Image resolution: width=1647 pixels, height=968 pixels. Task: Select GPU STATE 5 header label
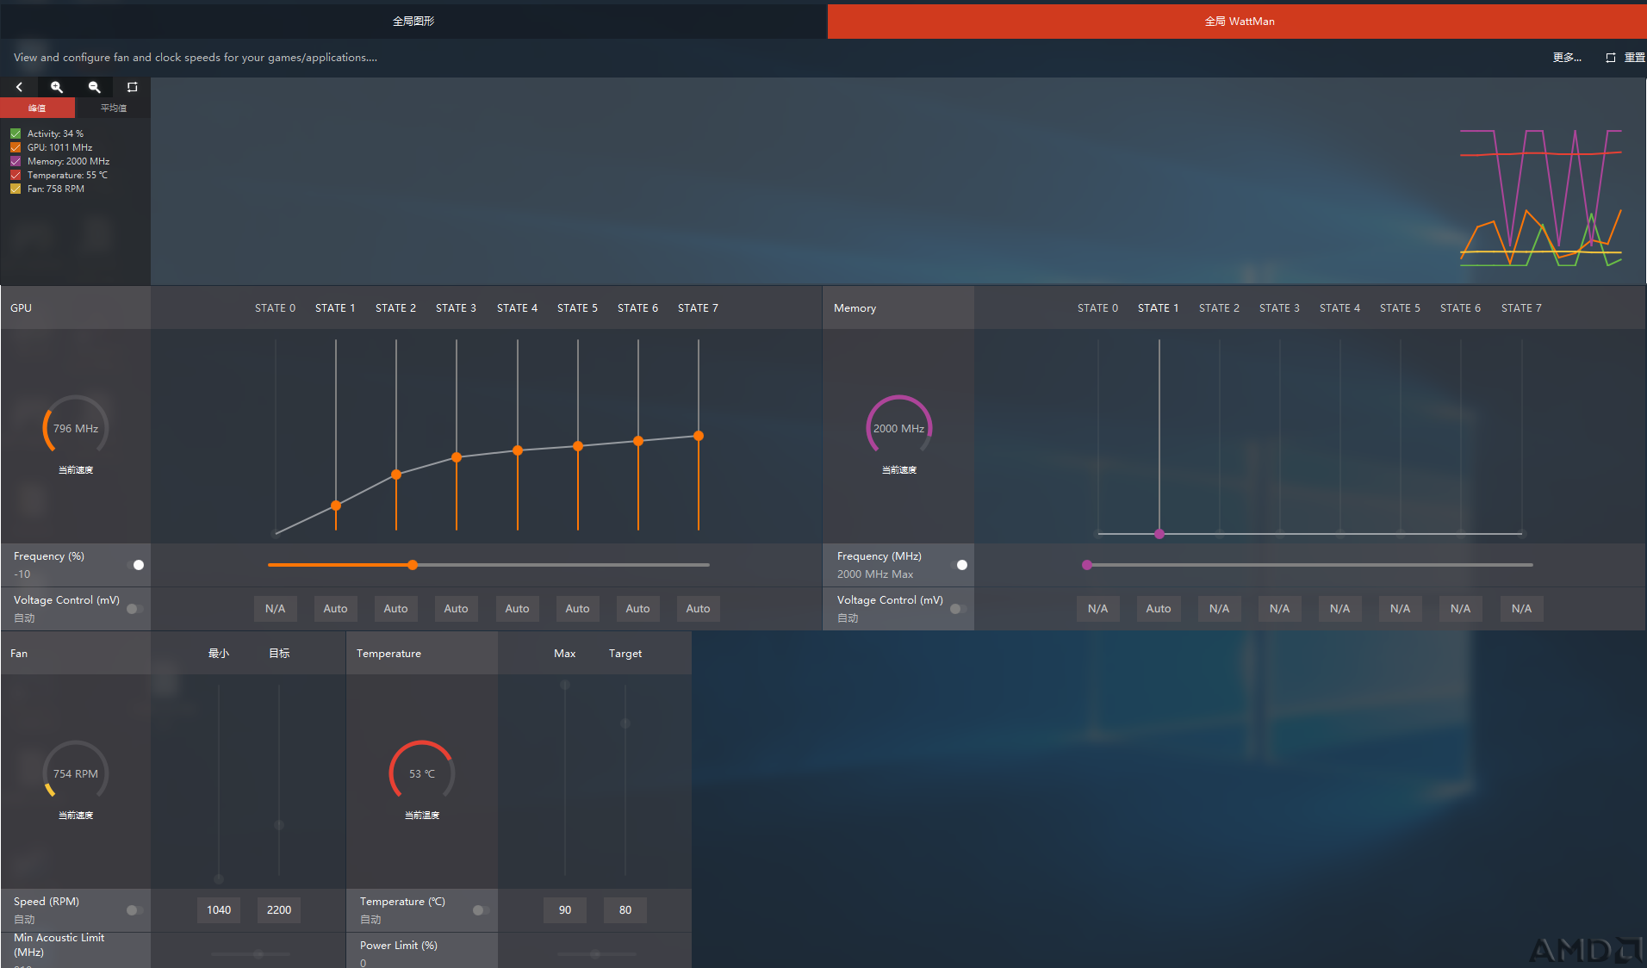[577, 308]
